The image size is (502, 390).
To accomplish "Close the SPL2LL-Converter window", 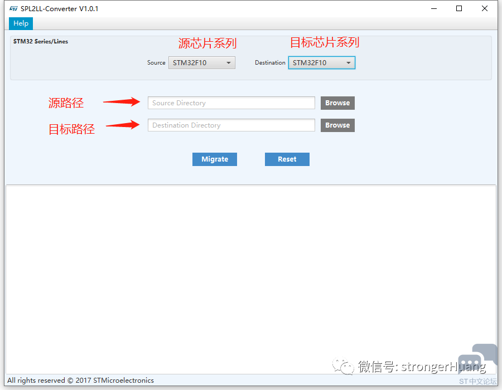I will 484,8.
